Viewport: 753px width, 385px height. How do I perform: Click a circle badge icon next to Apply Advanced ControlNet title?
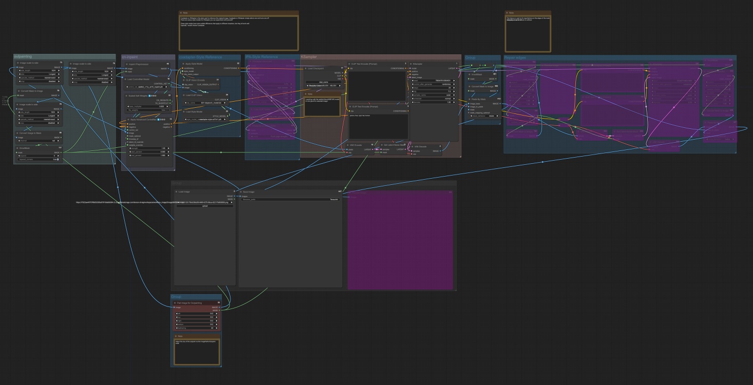point(162,120)
